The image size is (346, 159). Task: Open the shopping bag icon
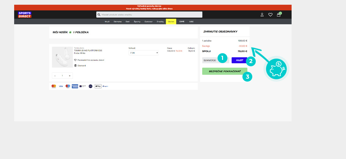(278, 15)
